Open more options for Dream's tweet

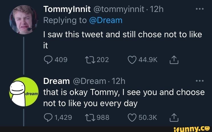coord(199,81)
